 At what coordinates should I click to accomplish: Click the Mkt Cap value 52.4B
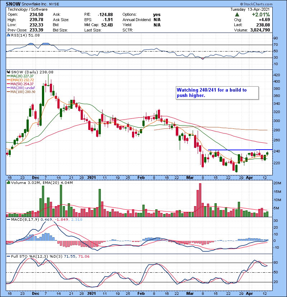(x=107, y=25)
